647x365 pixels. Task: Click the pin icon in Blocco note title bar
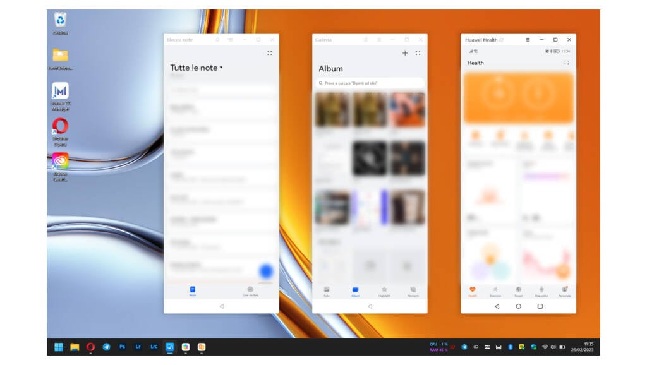point(217,40)
